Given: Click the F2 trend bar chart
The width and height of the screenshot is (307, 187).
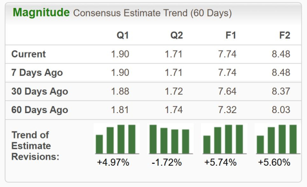Looking at the screenshot, I should point(278,139).
